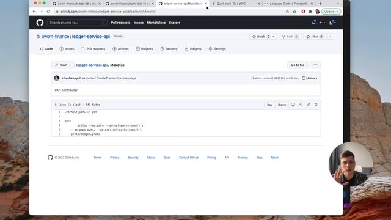Switch to the Quick start Go gRPC tab
The height and width of the screenshot is (220, 391).
(235, 4)
